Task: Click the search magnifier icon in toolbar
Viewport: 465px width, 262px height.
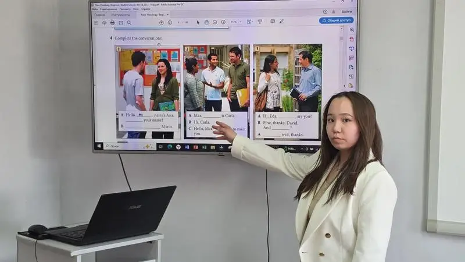Action: tap(128, 23)
